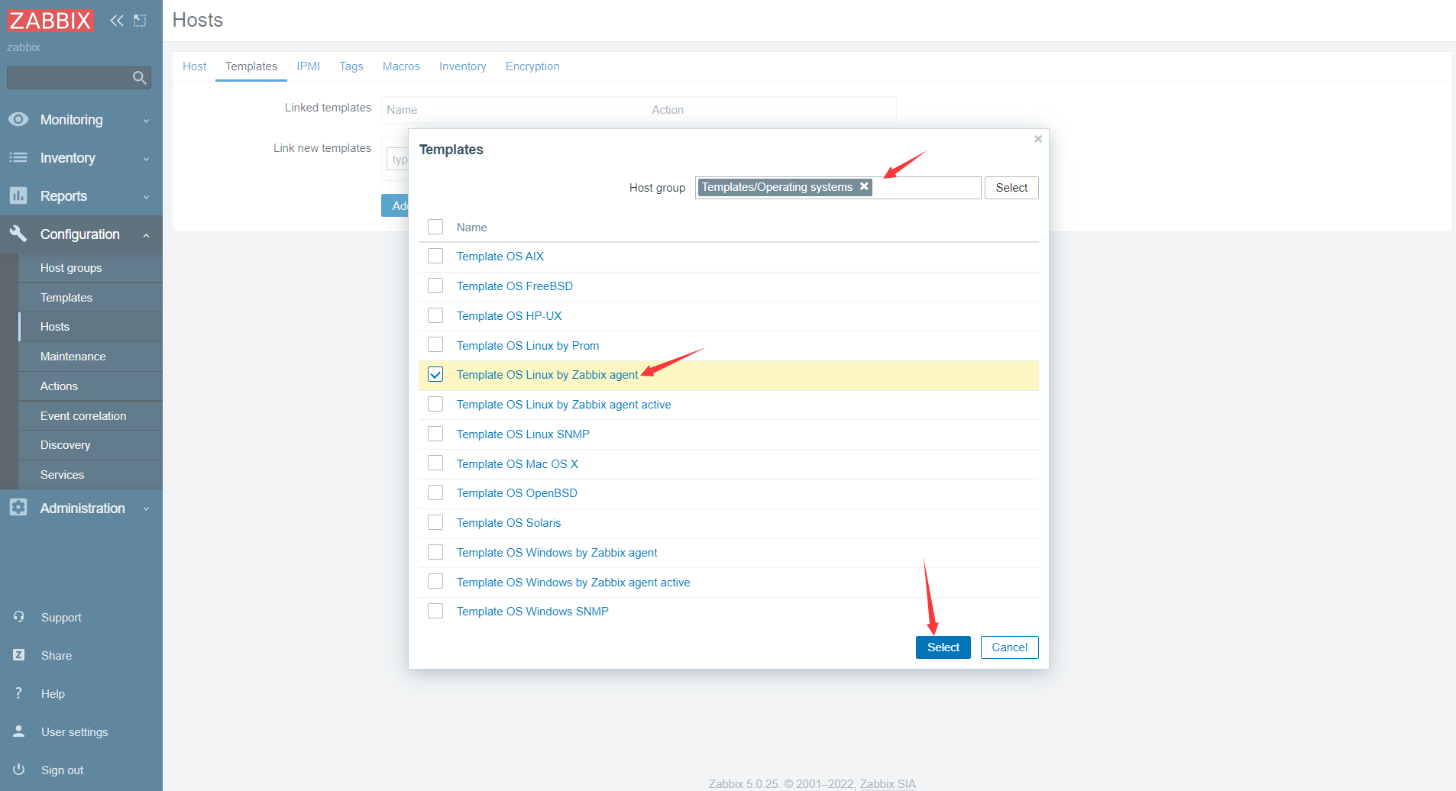Click the Monitoring eye icon
Image resolution: width=1456 pixels, height=791 pixels.
[18, 119]
